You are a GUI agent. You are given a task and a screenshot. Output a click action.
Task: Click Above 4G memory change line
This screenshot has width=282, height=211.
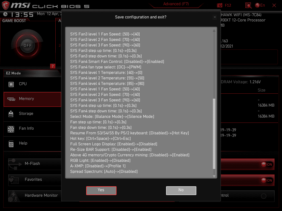tap(130, 155)
